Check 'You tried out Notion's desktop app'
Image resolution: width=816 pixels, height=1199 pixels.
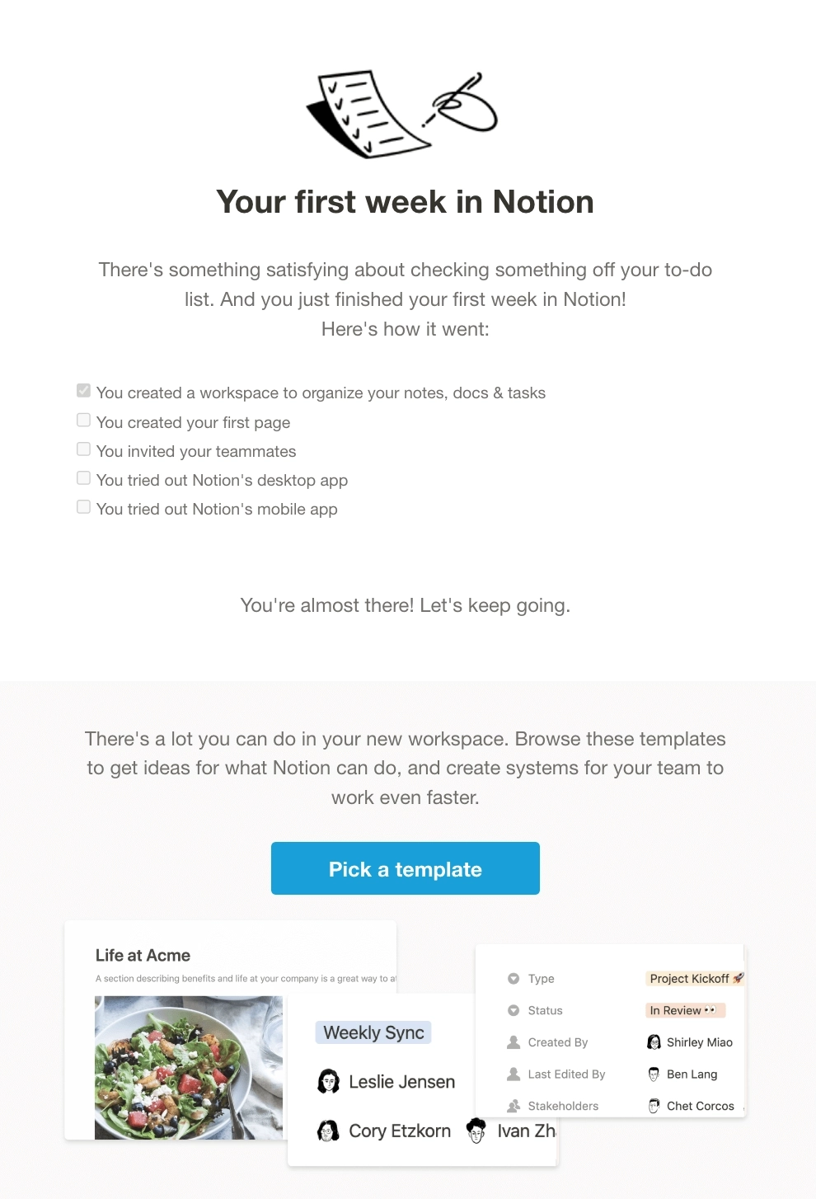click(x=83, y=477)
